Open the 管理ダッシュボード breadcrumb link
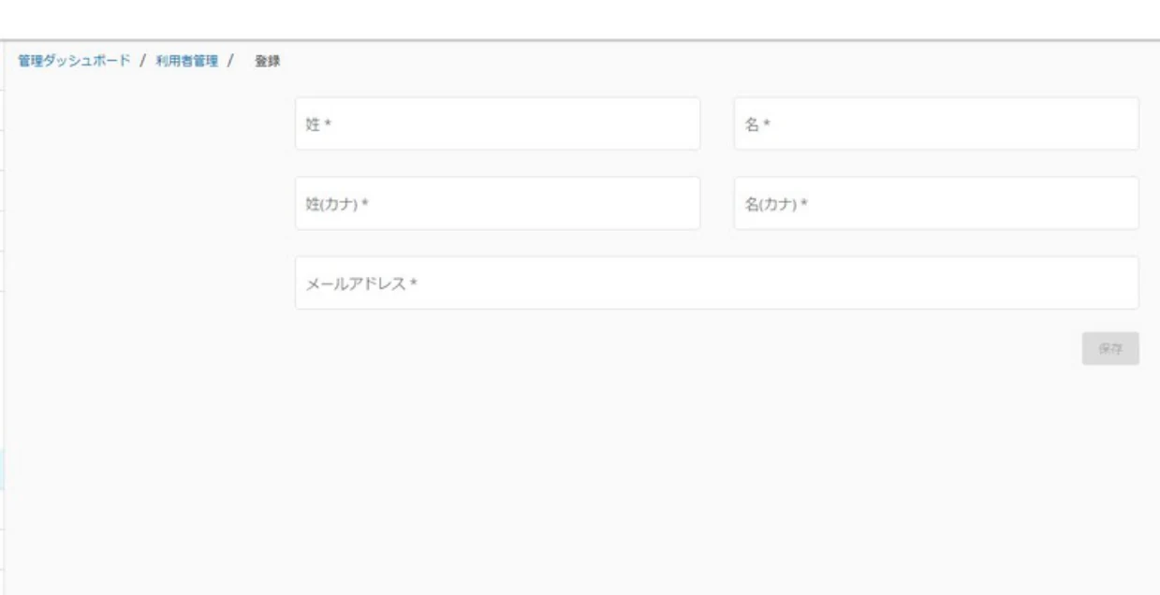This screenshot has width=1160, height=595. coord(74,61)
